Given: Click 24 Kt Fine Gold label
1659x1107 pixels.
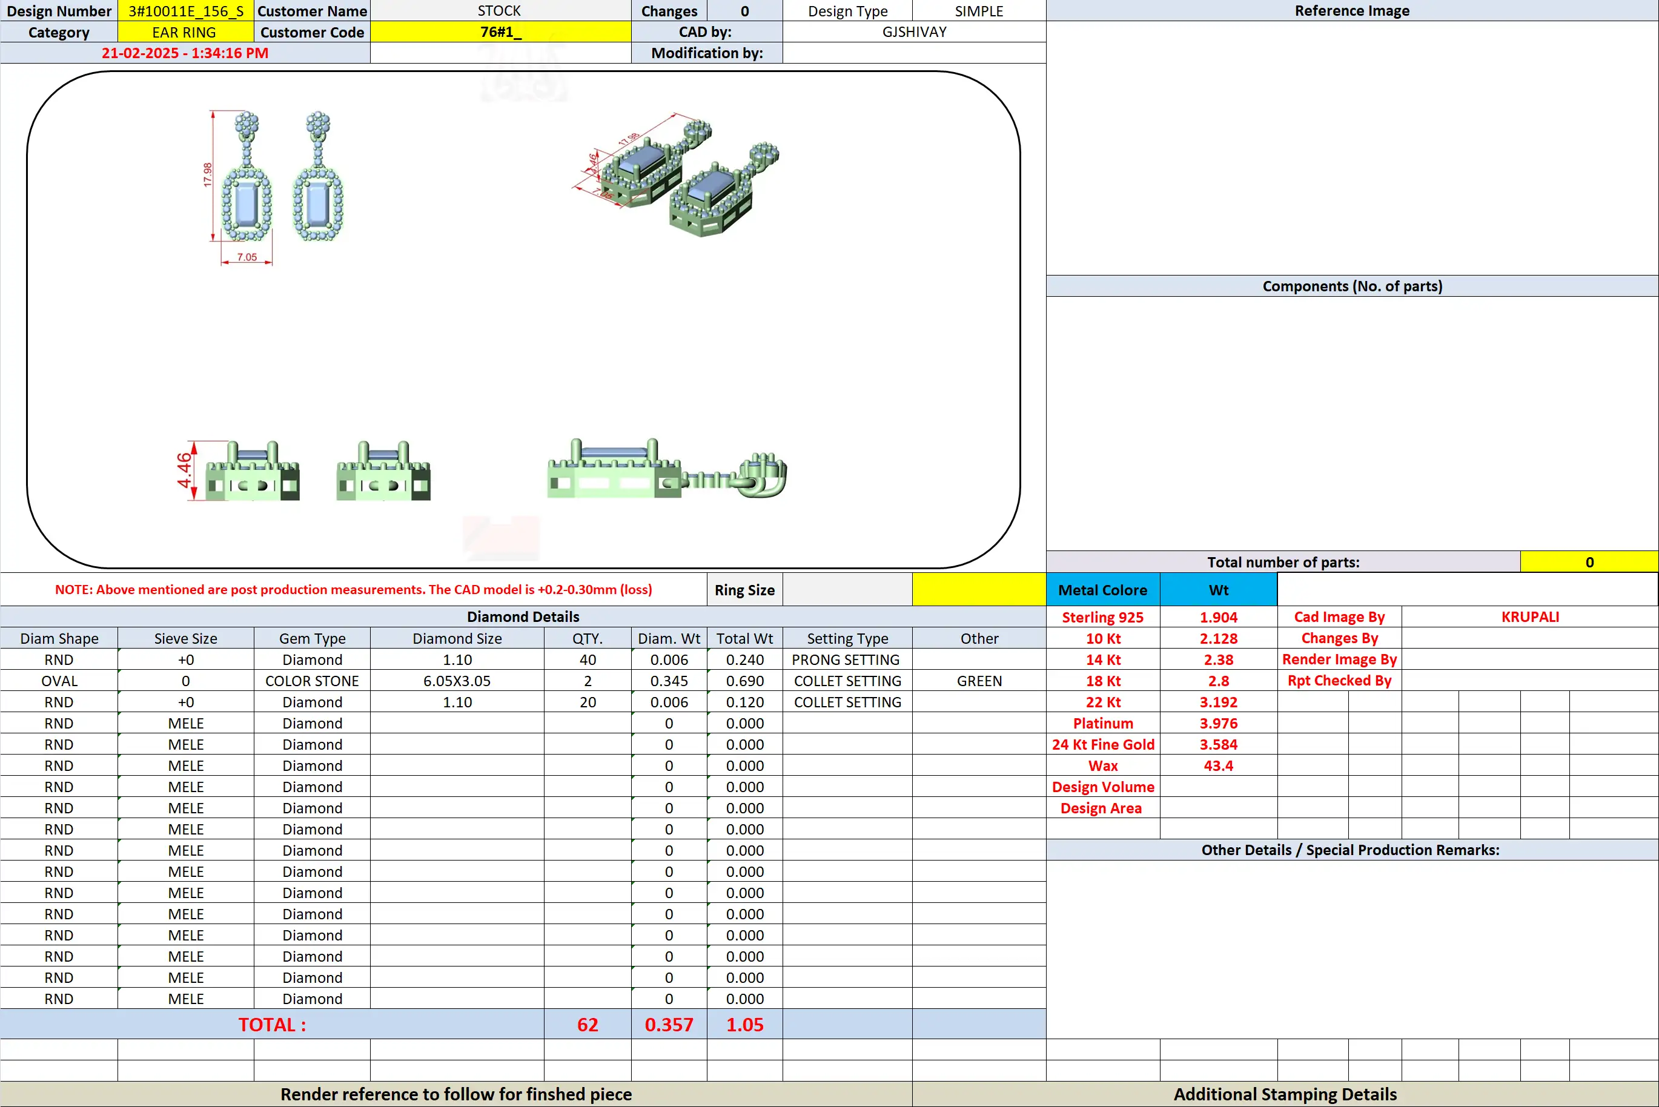Looking at the screenshot, I should (x=1103, y=744).
